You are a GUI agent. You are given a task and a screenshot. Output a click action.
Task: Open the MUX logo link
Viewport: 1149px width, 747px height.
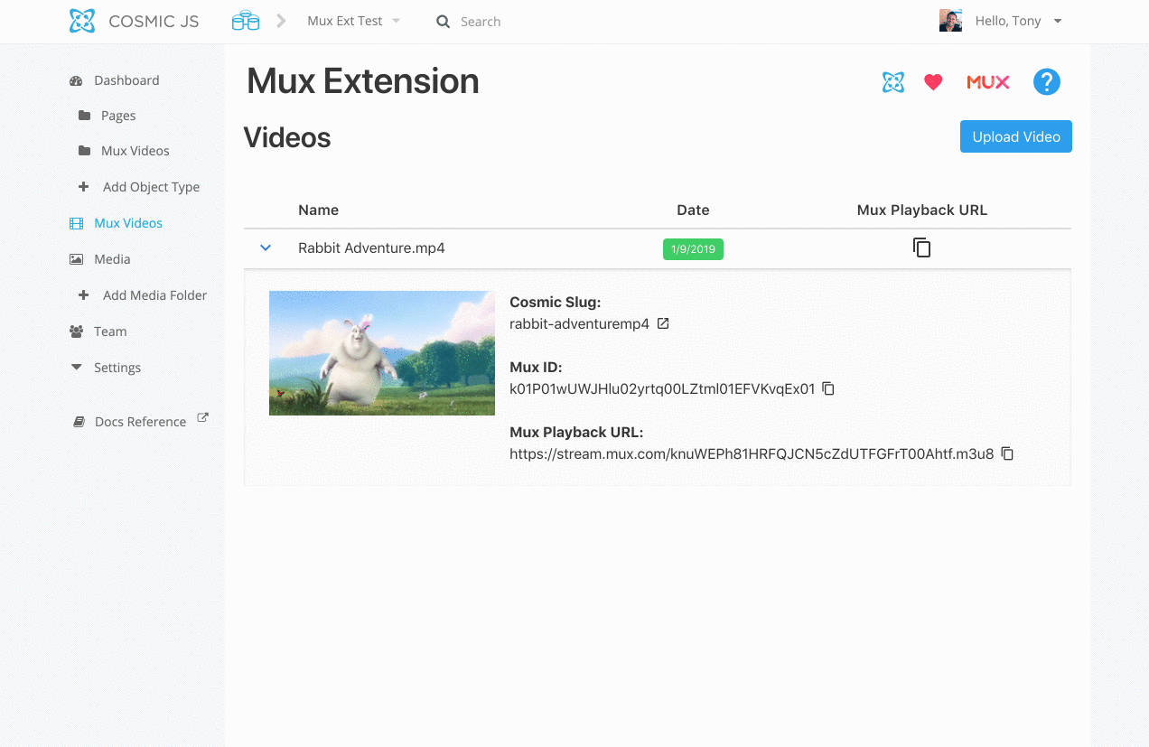click(988, 82)
